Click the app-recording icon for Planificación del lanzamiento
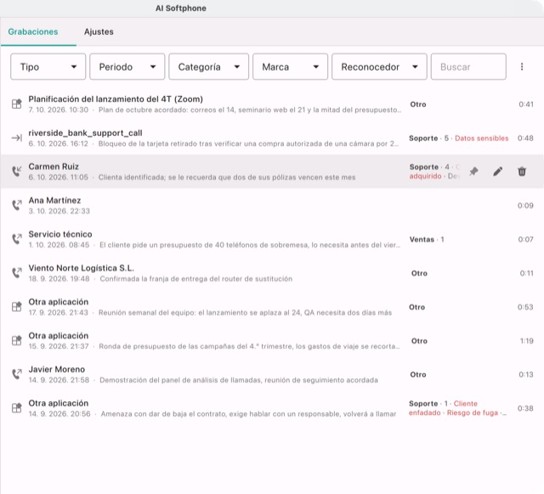544x494 pixels. click(17, 104)
